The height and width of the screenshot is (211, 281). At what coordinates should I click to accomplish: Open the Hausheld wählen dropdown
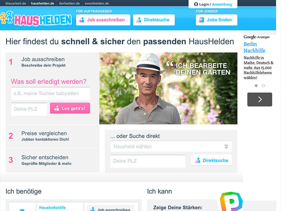click(x=171, y=146)
